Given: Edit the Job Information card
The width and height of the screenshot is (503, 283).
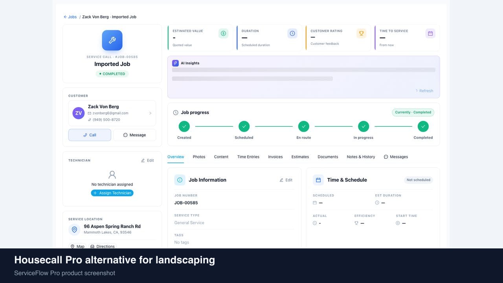Looking at the screenshot, I should point(286,180).
